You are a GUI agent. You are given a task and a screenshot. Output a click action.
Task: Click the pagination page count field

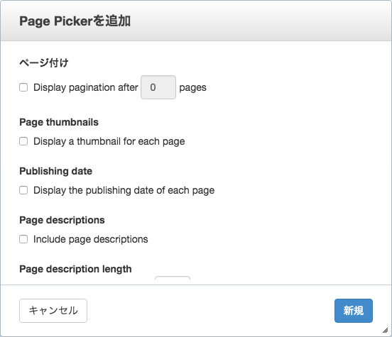coord(158,87)
